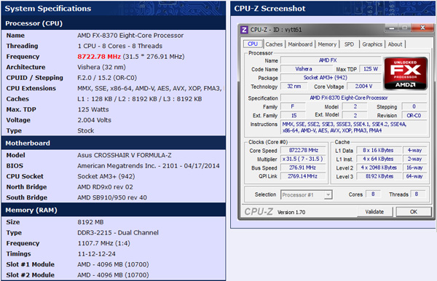Click the Model value Asus CROSSHAIR V FORMULA-Z

pyautogui.click(x=125, y=155)
